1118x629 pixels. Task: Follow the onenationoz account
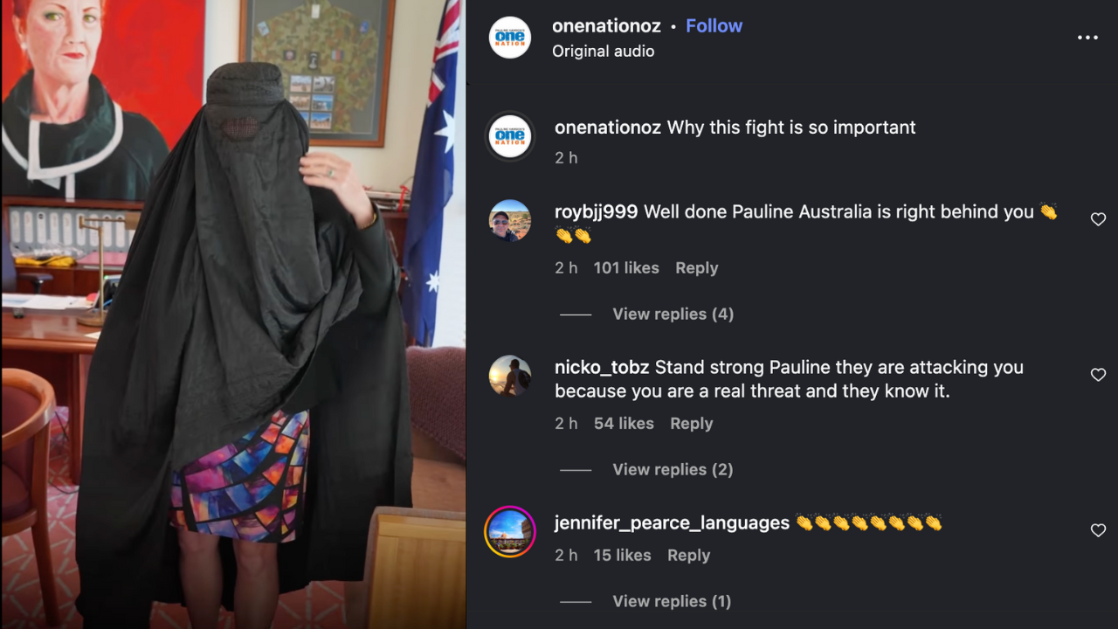click(x=714, y=25)
